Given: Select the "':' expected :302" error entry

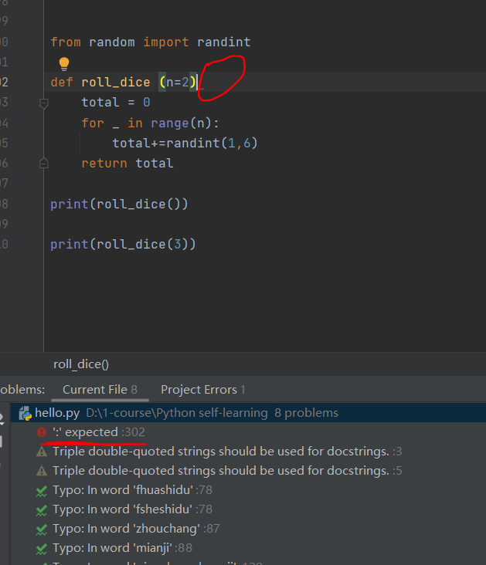Looking at the screenshot, I should click(x=99, y=432).
